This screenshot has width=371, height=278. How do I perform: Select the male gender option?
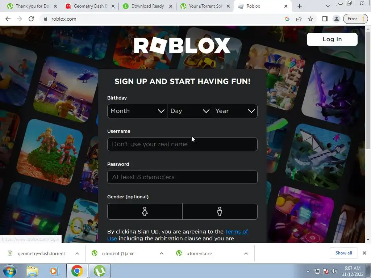220,211
